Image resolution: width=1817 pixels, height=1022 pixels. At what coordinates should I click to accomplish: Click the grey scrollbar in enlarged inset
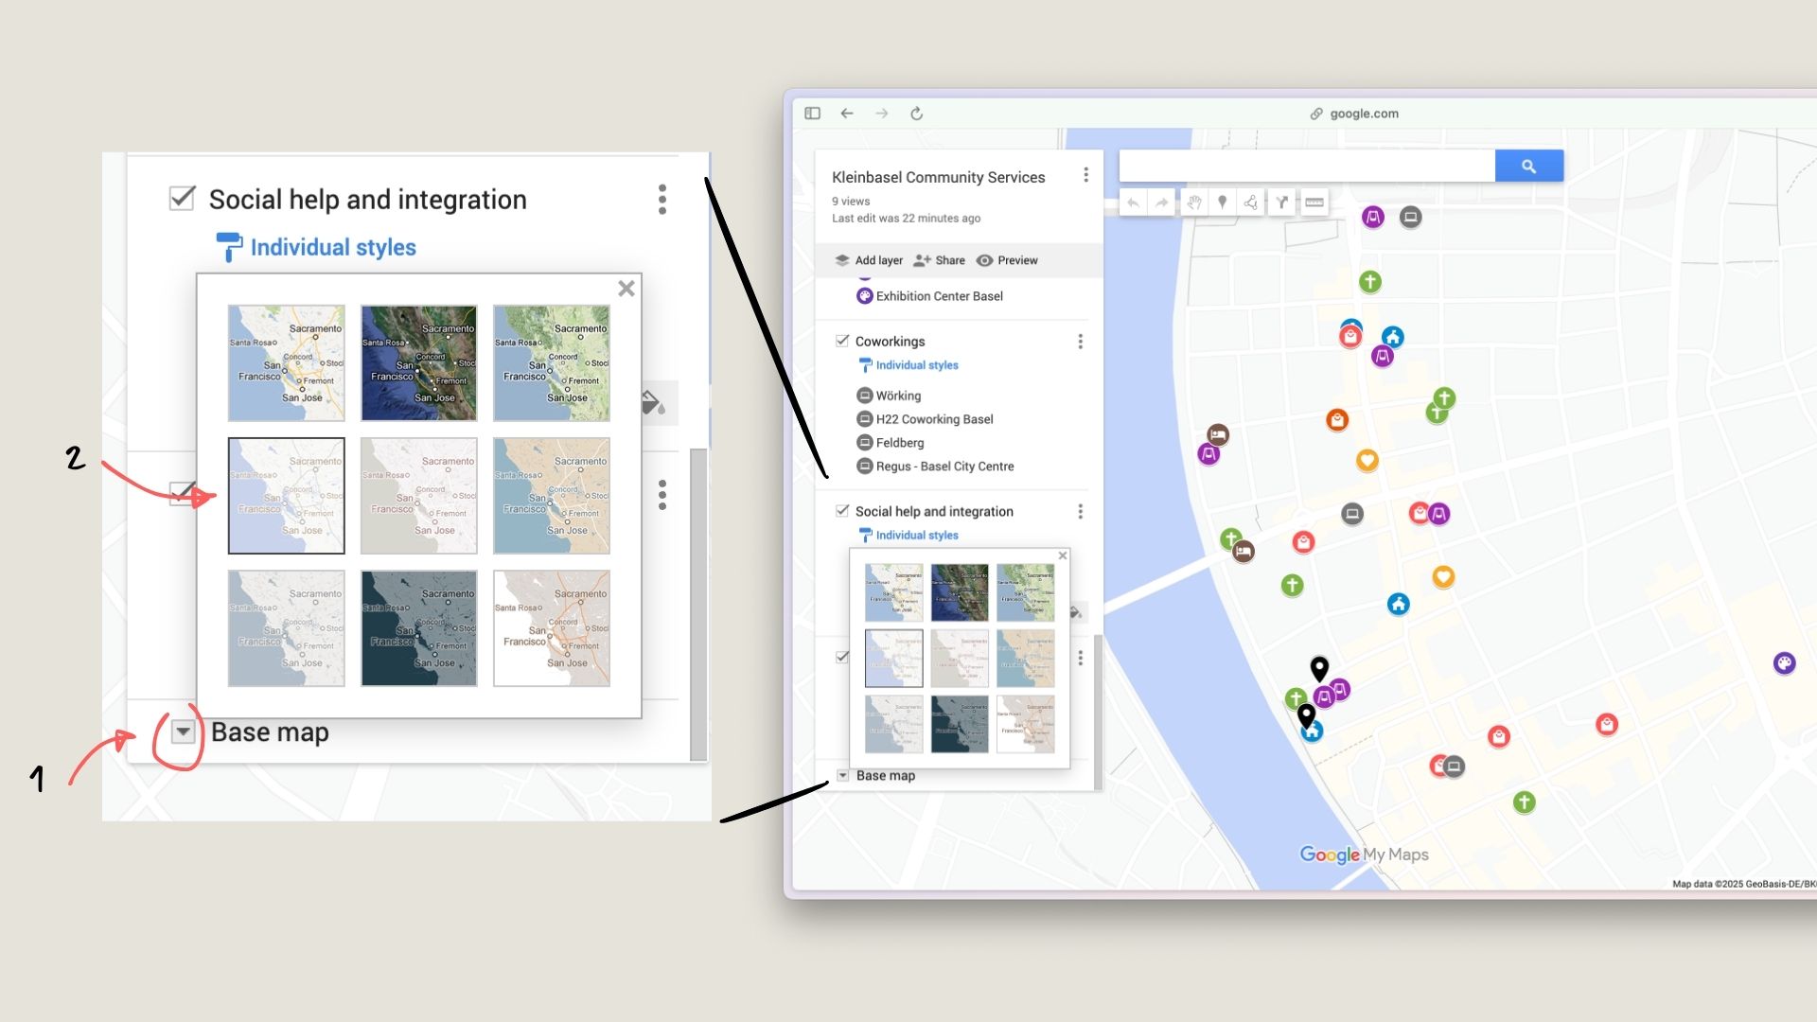point(698,604)
